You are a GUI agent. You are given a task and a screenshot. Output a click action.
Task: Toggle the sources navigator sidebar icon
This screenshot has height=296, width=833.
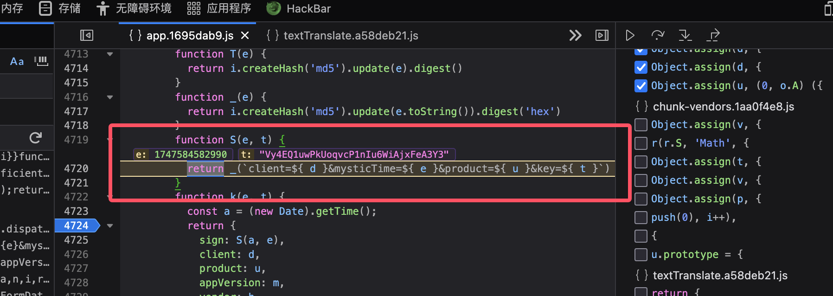(x=87, y=35)
